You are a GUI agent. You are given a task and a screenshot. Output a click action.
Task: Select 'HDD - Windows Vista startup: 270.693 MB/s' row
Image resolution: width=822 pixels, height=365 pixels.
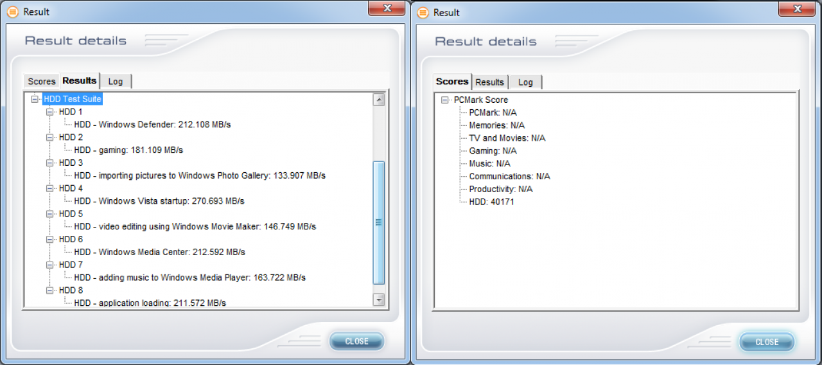pos(159,201)
